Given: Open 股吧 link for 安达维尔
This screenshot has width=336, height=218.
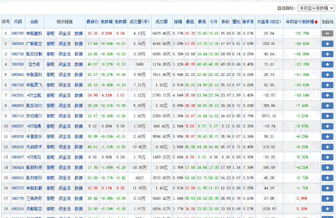Looking at the screenshot, I should click(x=51, y=116).
